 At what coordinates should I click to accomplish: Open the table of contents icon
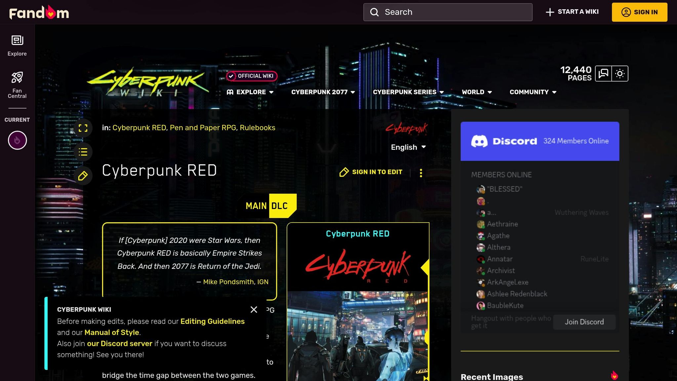[83, 152]
